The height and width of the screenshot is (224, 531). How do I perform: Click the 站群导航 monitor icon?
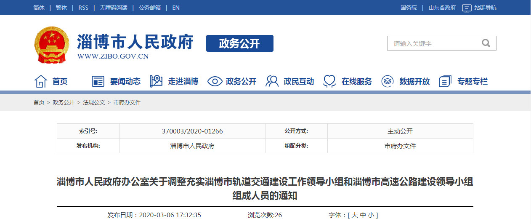tap(466, 8)
